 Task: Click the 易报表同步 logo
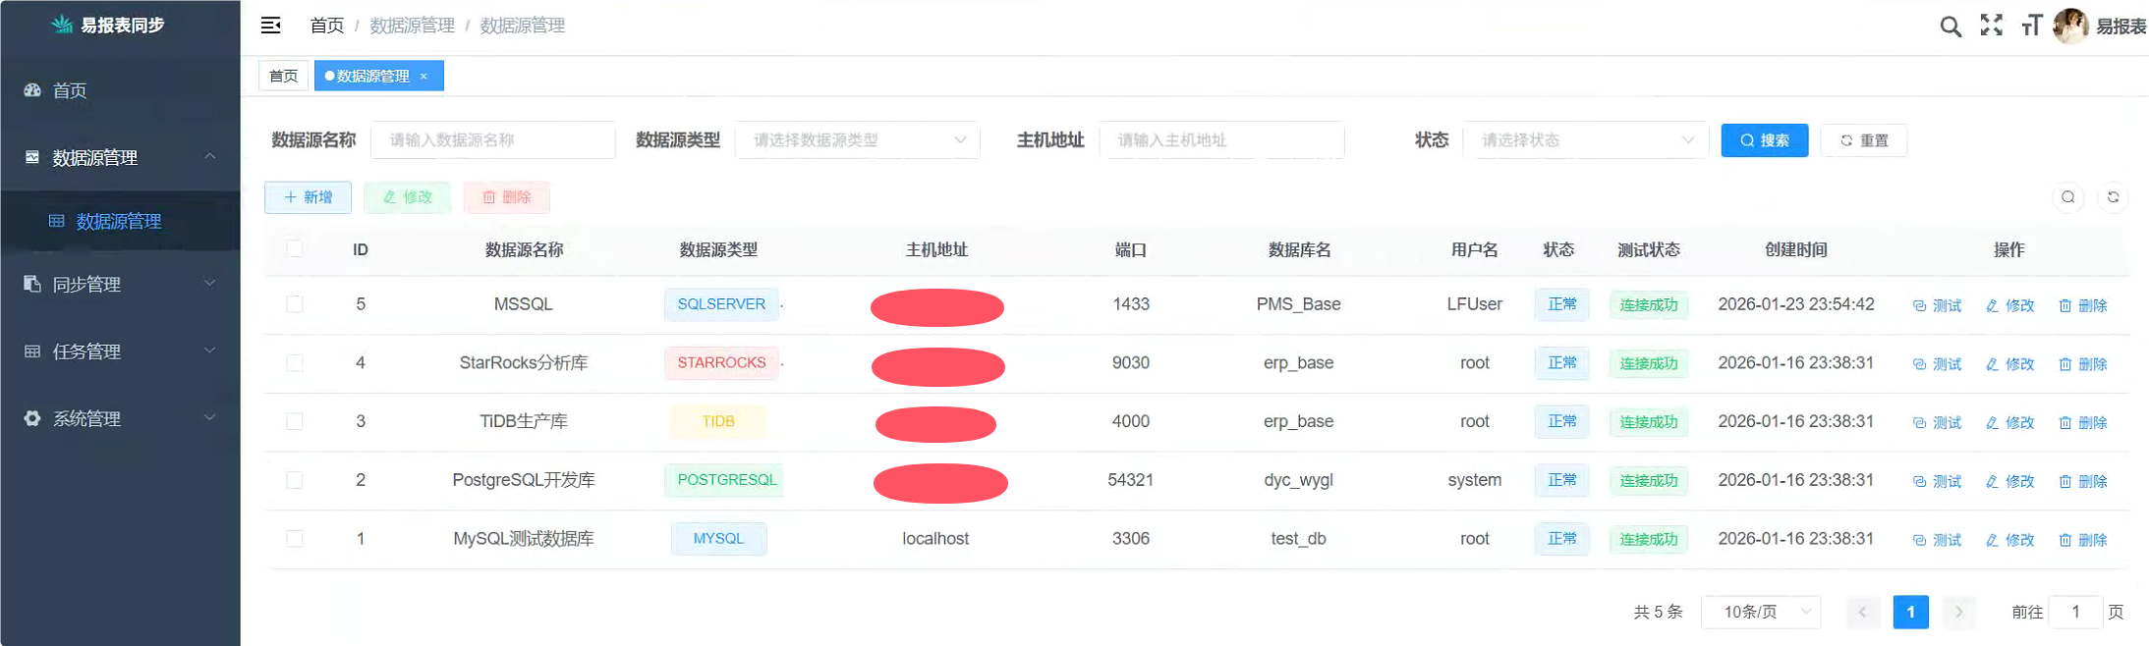click(x=108, y=25)
